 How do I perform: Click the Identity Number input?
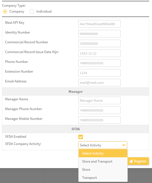pyautogui.click(x=99, y=34)
